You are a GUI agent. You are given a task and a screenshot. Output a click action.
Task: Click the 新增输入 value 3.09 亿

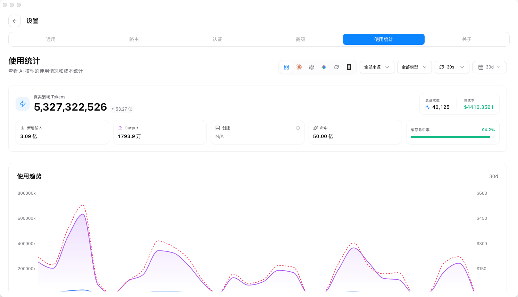point(29,136)
